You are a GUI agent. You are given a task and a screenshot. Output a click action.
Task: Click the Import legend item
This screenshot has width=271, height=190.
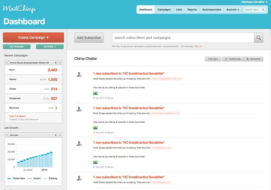[x=34, y=178]
